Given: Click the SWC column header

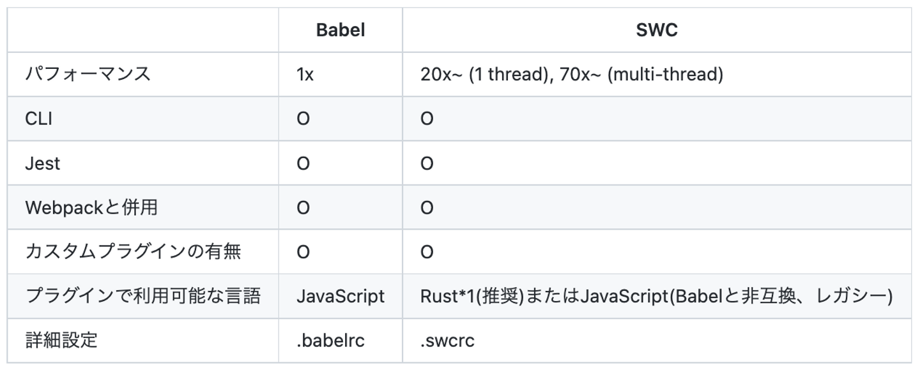Looking at the screenshot, I should coord(656,30).
